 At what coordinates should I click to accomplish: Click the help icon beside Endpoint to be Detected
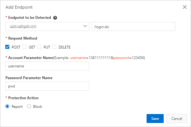point(55,18)
